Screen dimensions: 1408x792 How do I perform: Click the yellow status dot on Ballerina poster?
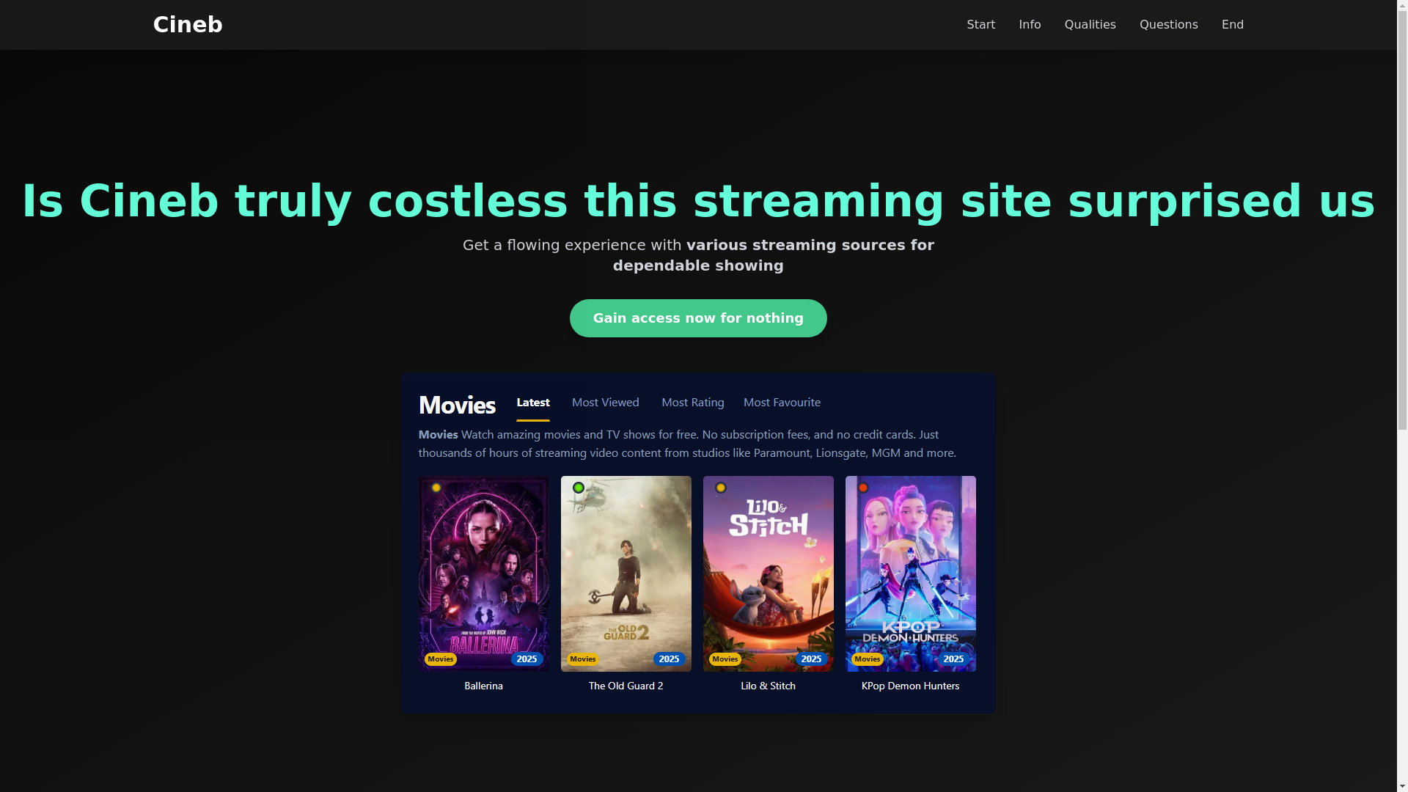[436, 488]
